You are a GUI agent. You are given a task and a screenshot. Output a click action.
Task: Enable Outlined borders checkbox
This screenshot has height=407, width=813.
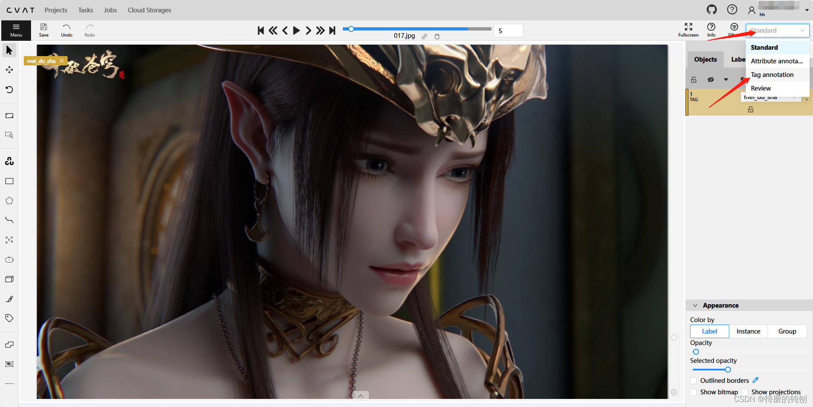pos(694,381)
